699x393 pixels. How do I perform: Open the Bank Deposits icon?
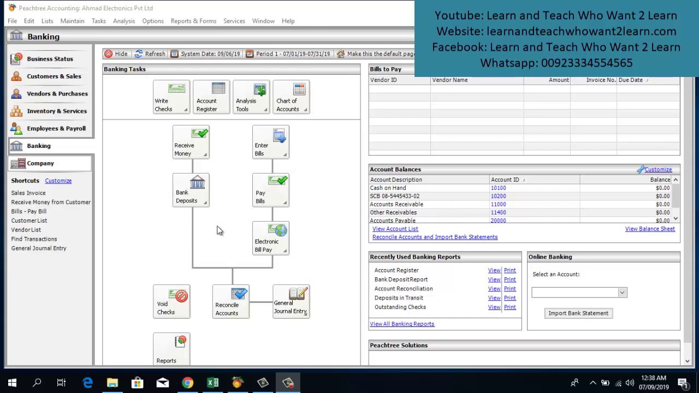coord(191,190)
